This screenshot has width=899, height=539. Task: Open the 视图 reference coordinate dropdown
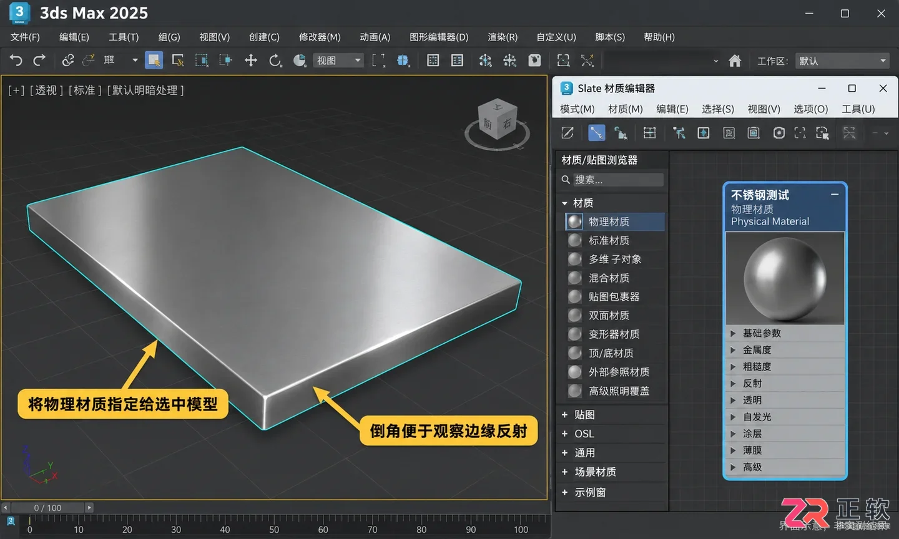point(338,61)
